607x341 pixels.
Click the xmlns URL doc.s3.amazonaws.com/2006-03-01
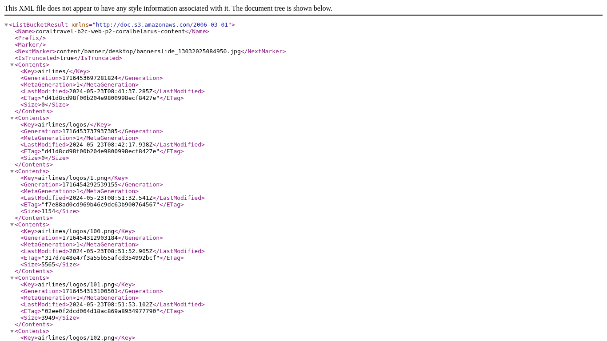[162, 25]
